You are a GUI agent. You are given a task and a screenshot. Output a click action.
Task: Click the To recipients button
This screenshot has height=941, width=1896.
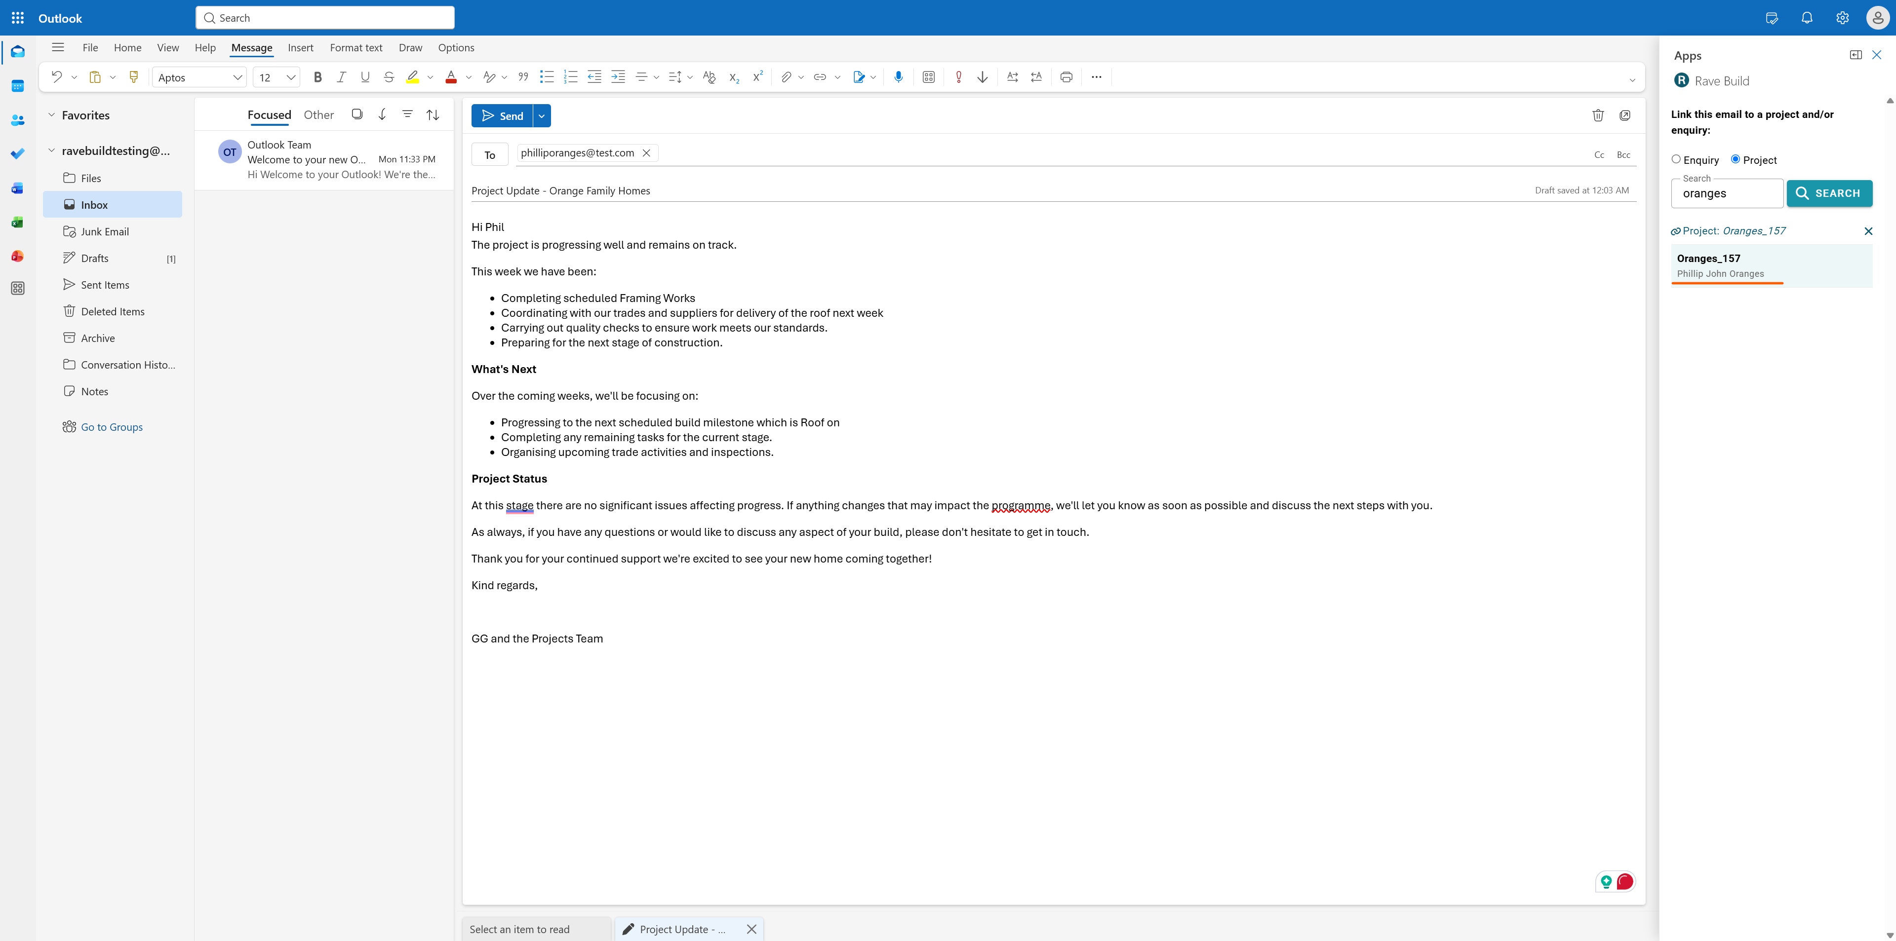pyautogui.click(x=490, y=154)
